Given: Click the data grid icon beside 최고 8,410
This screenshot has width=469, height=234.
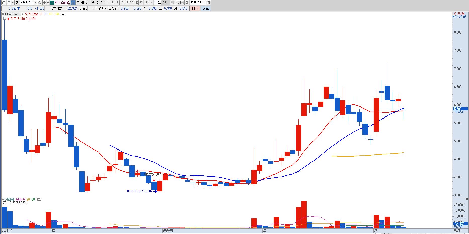Looking at the screenshot, I should 5,18.
